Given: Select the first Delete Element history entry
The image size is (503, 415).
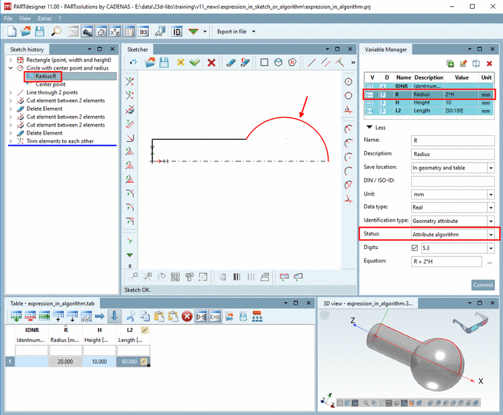Looking at the screenshot, I should 44,108.
